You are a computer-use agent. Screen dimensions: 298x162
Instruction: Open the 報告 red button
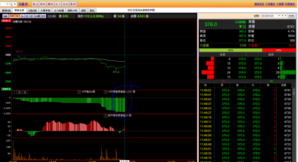(x=43, y=4)
